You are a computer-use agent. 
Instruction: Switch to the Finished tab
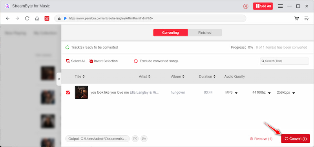204,33
